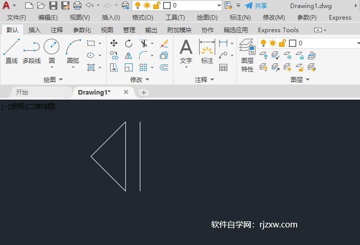Click the Save icon in quick access
The image size is (360, 245).
click(53, 6)
